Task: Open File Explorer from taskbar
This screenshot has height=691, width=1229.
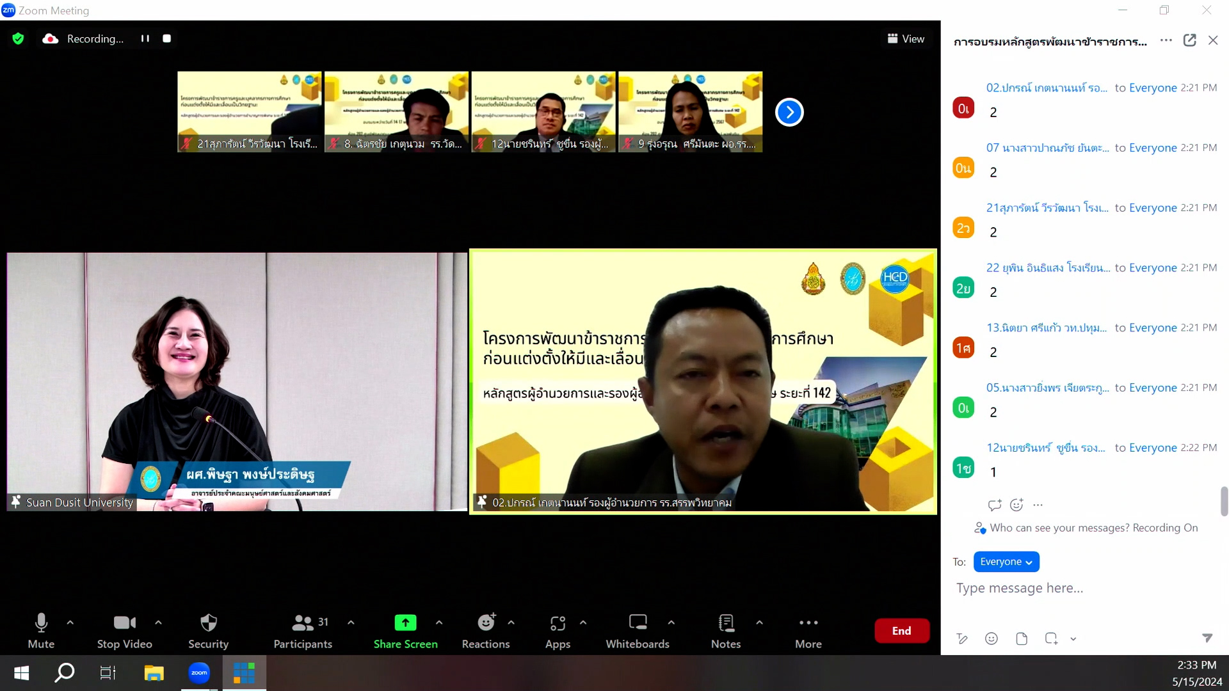Action: 154,673
